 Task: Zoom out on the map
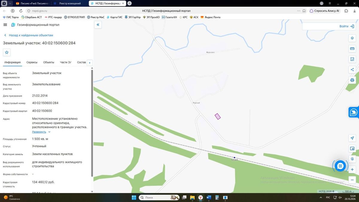pyautogui.click(x=352, y=180)
